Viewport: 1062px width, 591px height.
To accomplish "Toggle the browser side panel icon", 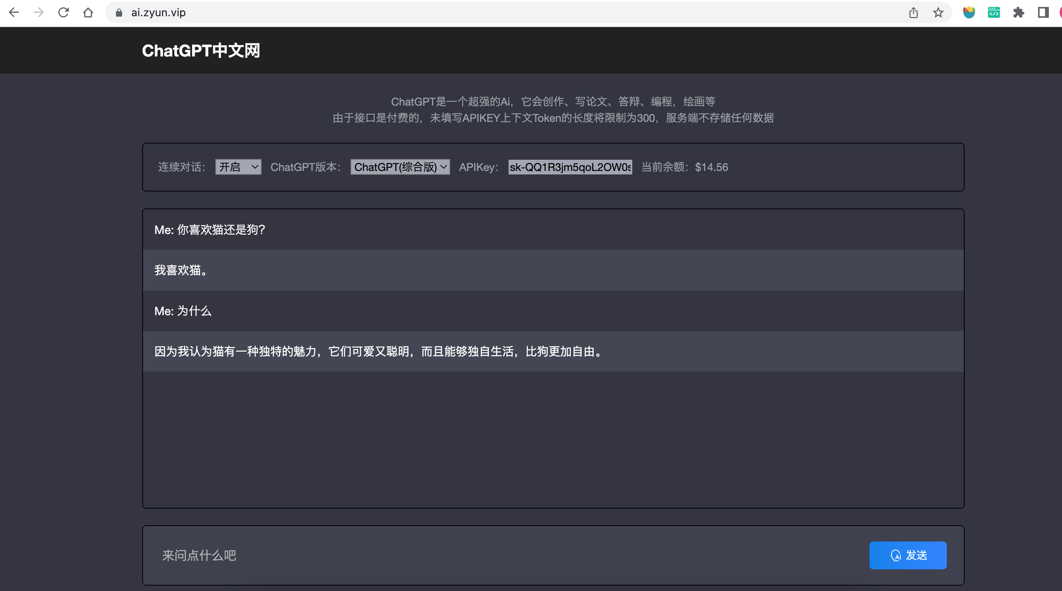I will (1043, 13).
